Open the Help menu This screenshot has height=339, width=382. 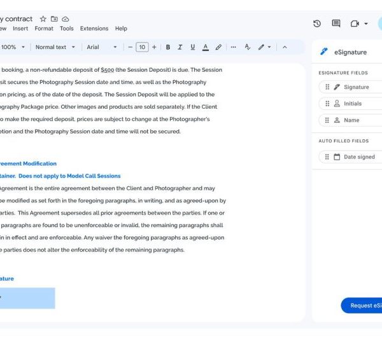[121, 29]
